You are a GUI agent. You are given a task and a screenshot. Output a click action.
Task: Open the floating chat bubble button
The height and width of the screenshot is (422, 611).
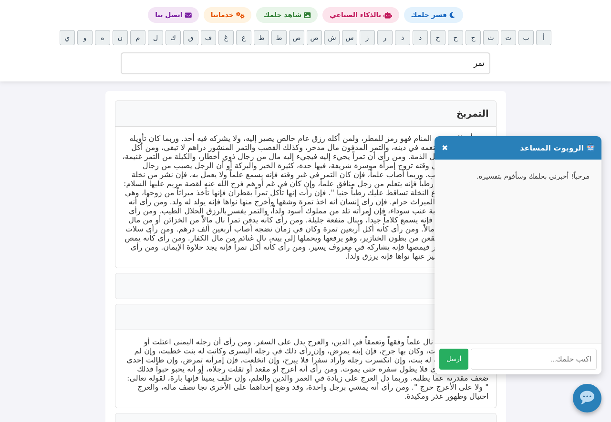click(x=587, y=398)
